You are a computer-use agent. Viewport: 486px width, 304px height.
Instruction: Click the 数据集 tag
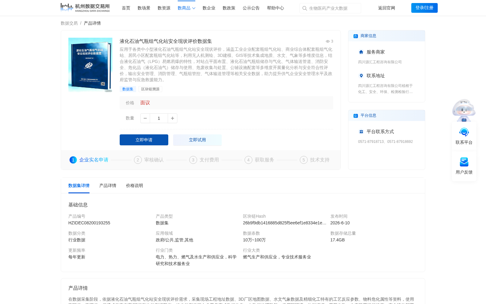coord(128,89)
